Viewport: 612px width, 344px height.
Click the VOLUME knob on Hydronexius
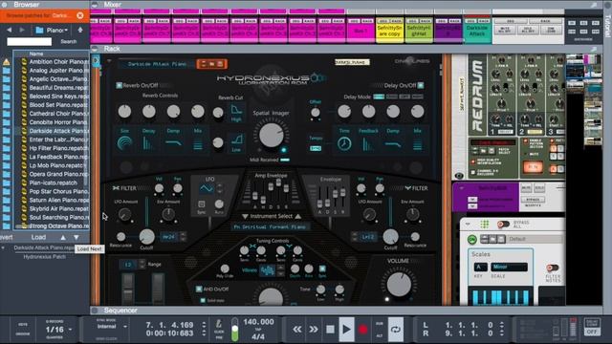399,284
